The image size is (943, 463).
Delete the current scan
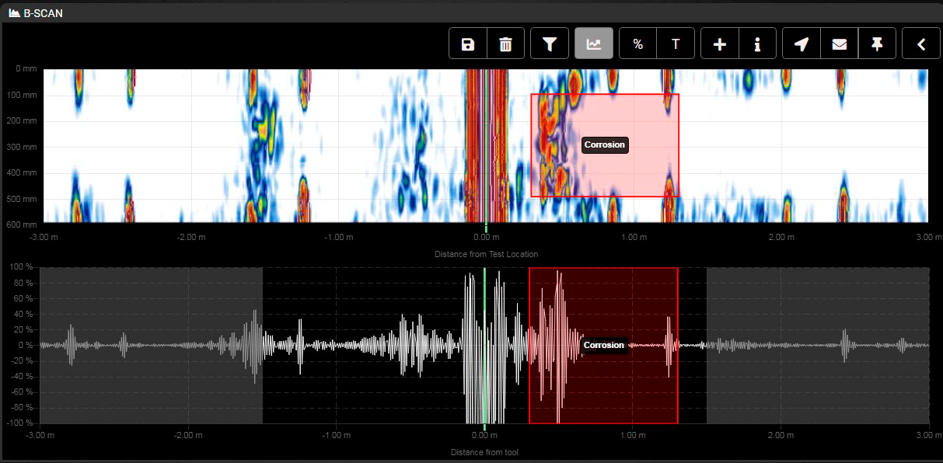pyautogui.click(x=505, y=43)
